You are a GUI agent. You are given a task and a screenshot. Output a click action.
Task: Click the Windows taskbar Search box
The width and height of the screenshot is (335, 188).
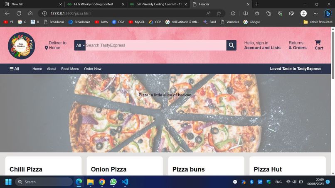[x=44, y=182]
